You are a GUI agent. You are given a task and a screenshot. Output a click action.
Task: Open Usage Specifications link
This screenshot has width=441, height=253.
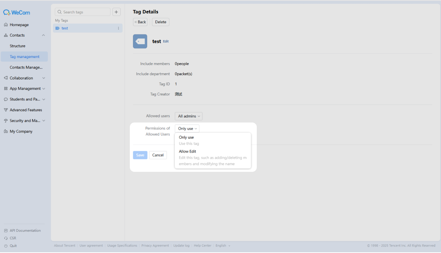click(122, 246)
